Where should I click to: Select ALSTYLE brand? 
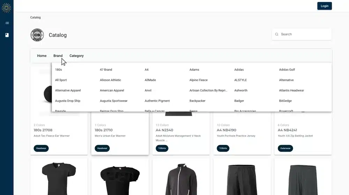240,80
